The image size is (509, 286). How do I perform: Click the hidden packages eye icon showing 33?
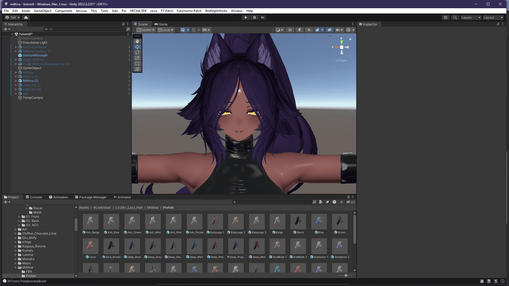pos(350,202)
